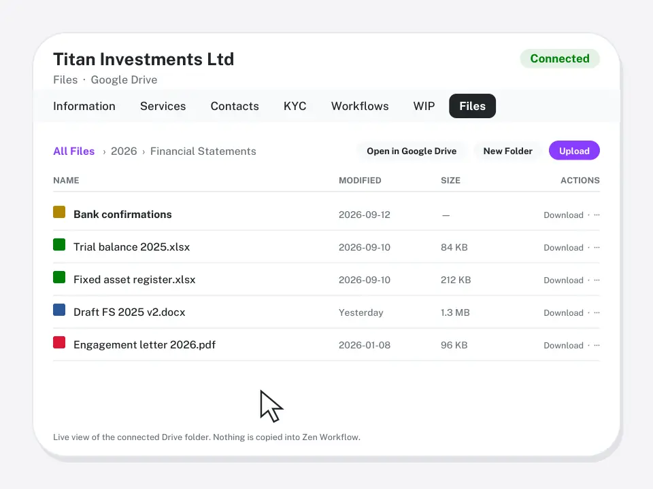Sort by the NAME column header

point(66,181)
